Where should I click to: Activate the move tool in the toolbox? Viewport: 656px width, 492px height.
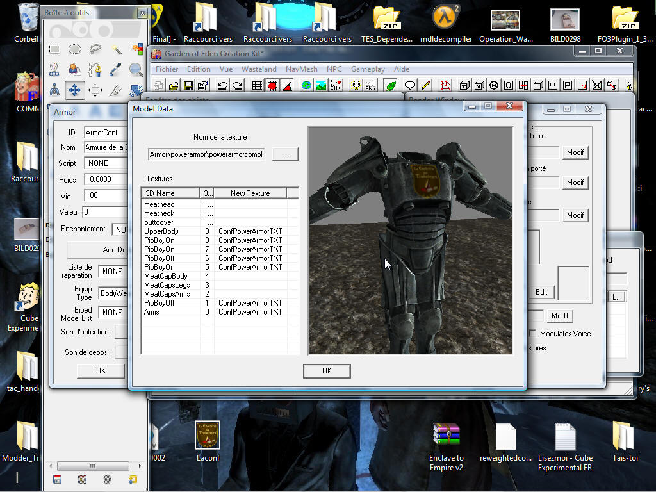pyautogui.click(x=75, y=90)
